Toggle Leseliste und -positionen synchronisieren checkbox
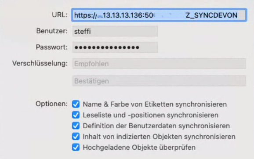This screenshot has height=159, width=254. [x=76, y=115]
